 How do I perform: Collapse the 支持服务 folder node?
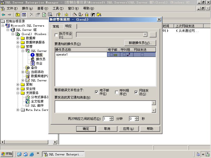[x=18, y=93]
